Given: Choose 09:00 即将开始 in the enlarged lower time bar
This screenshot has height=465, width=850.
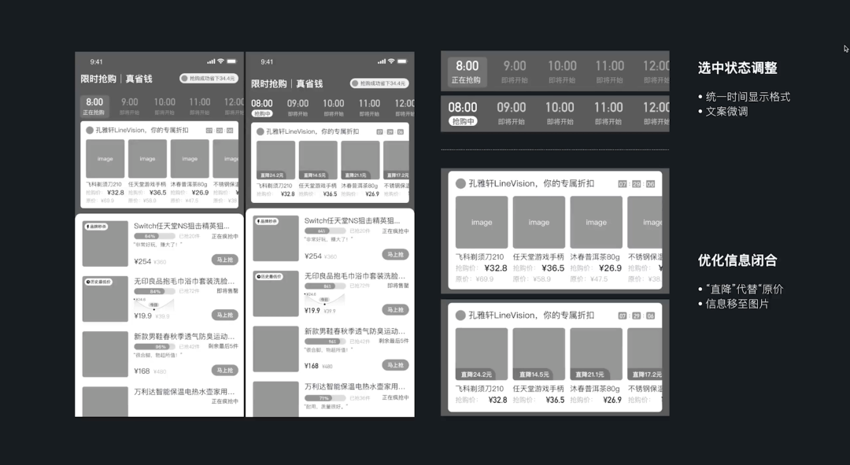Looking at the screenshot, I should click(512, 113).
